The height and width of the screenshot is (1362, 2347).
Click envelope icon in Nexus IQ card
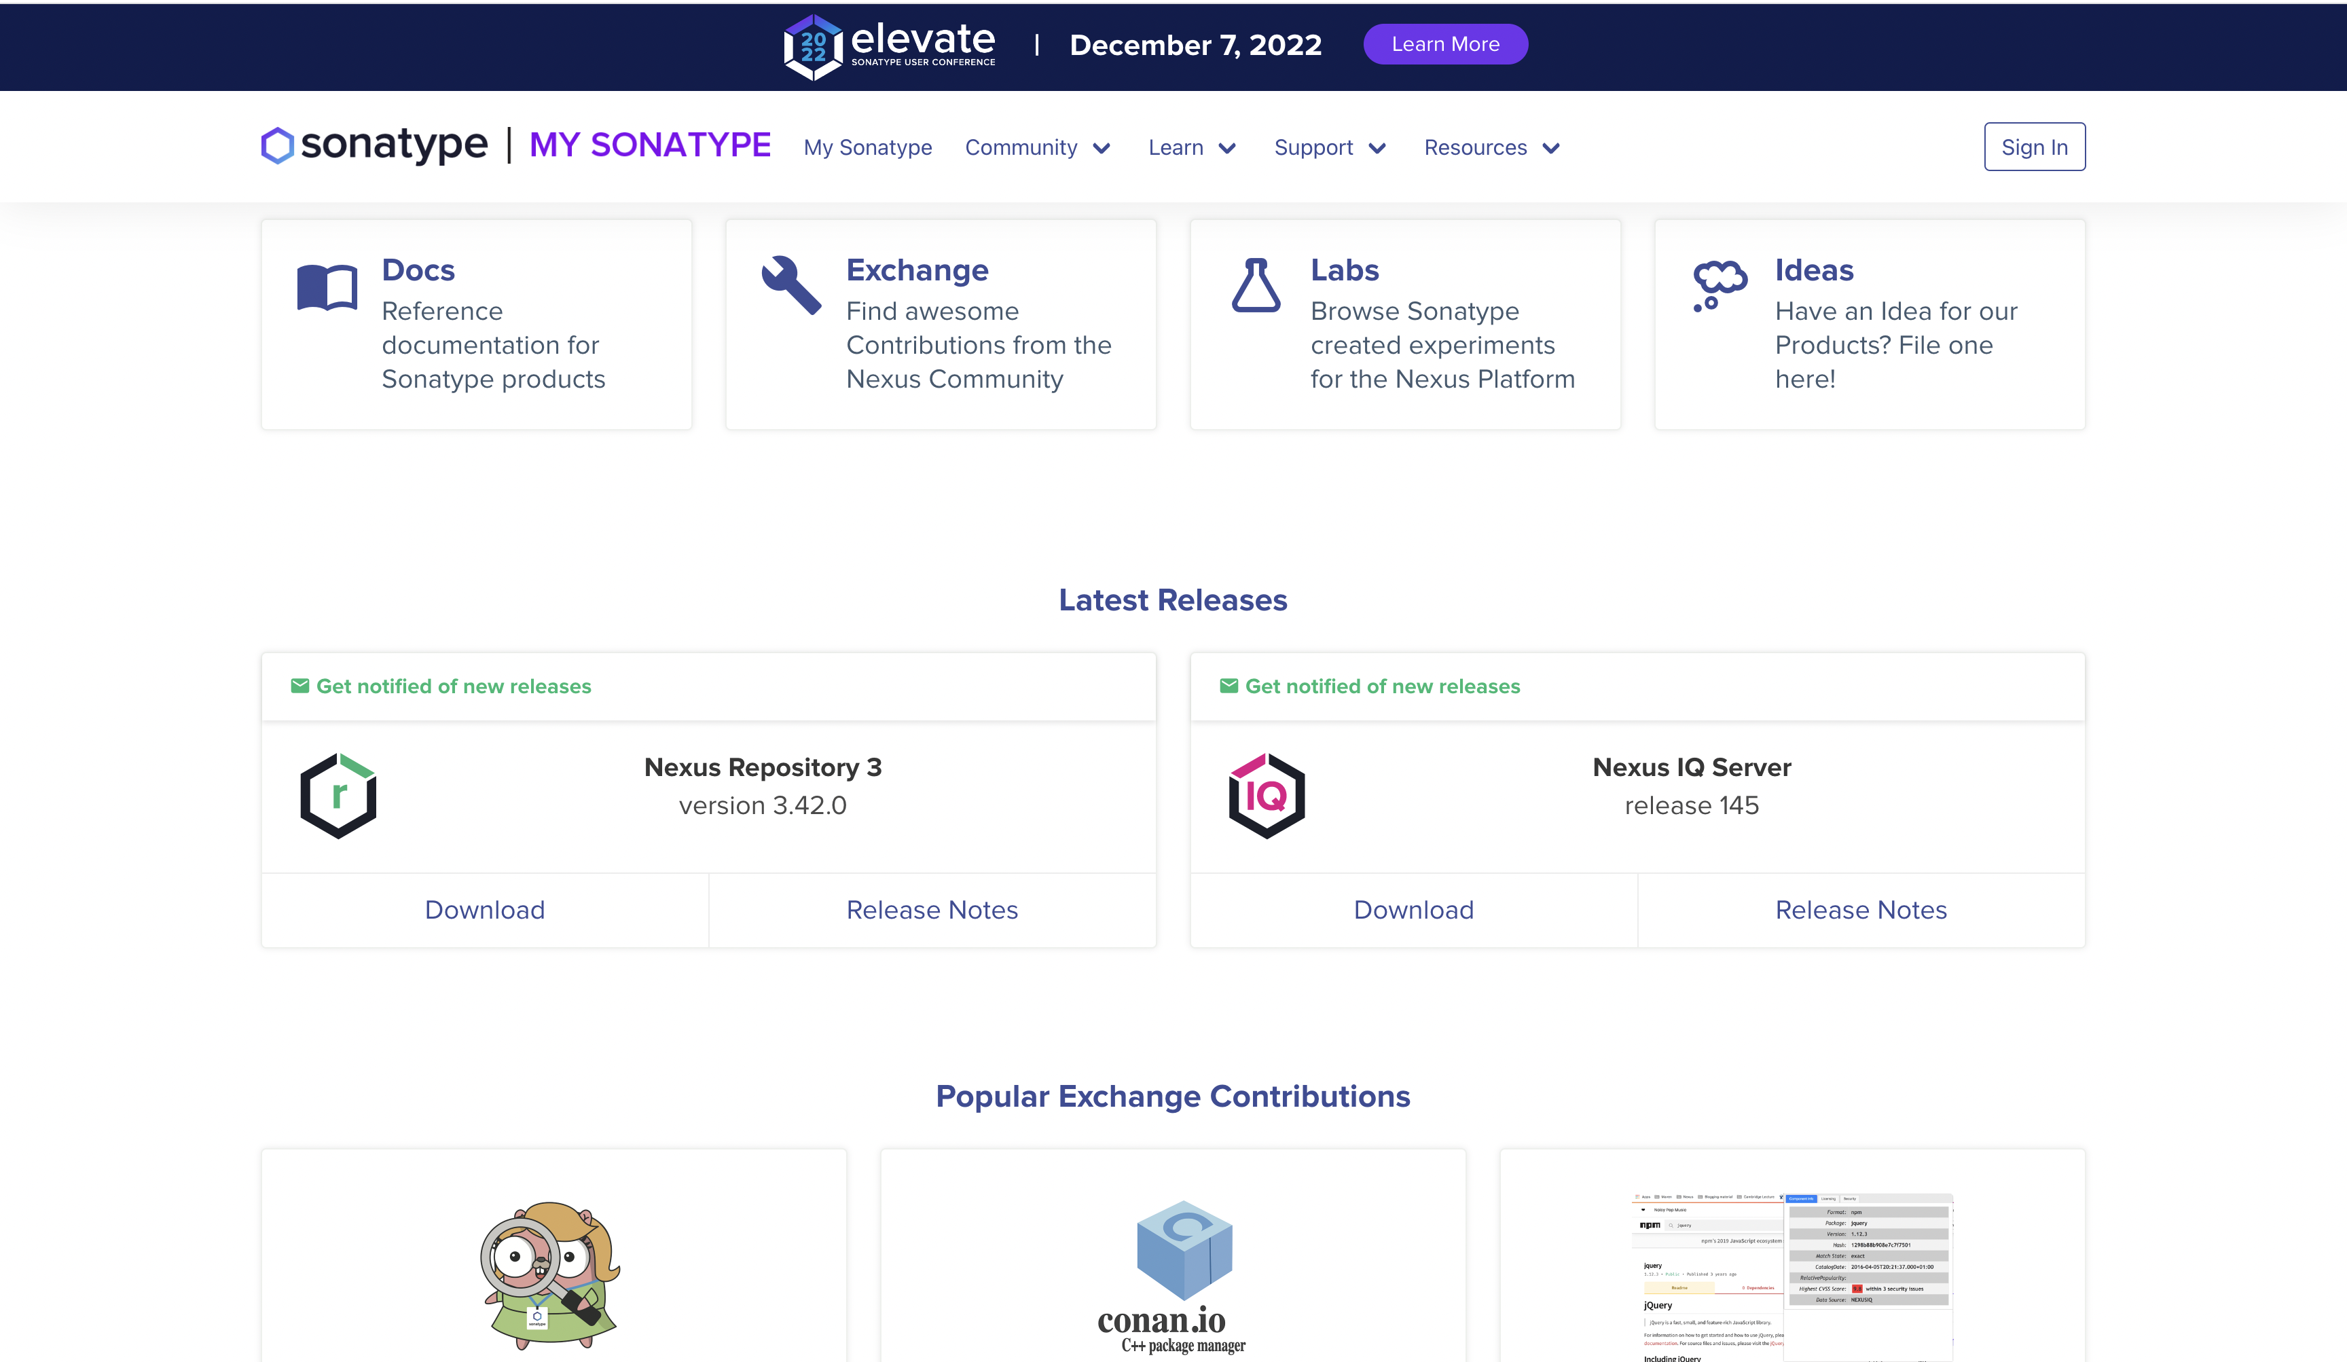coord(1229,686)
